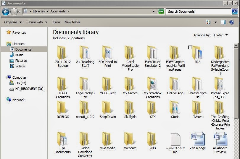This screenshot has height=159, width=240.
Task: Select the Euro Truck Simulator 2 folder
Action: click(x=153, y=56)
